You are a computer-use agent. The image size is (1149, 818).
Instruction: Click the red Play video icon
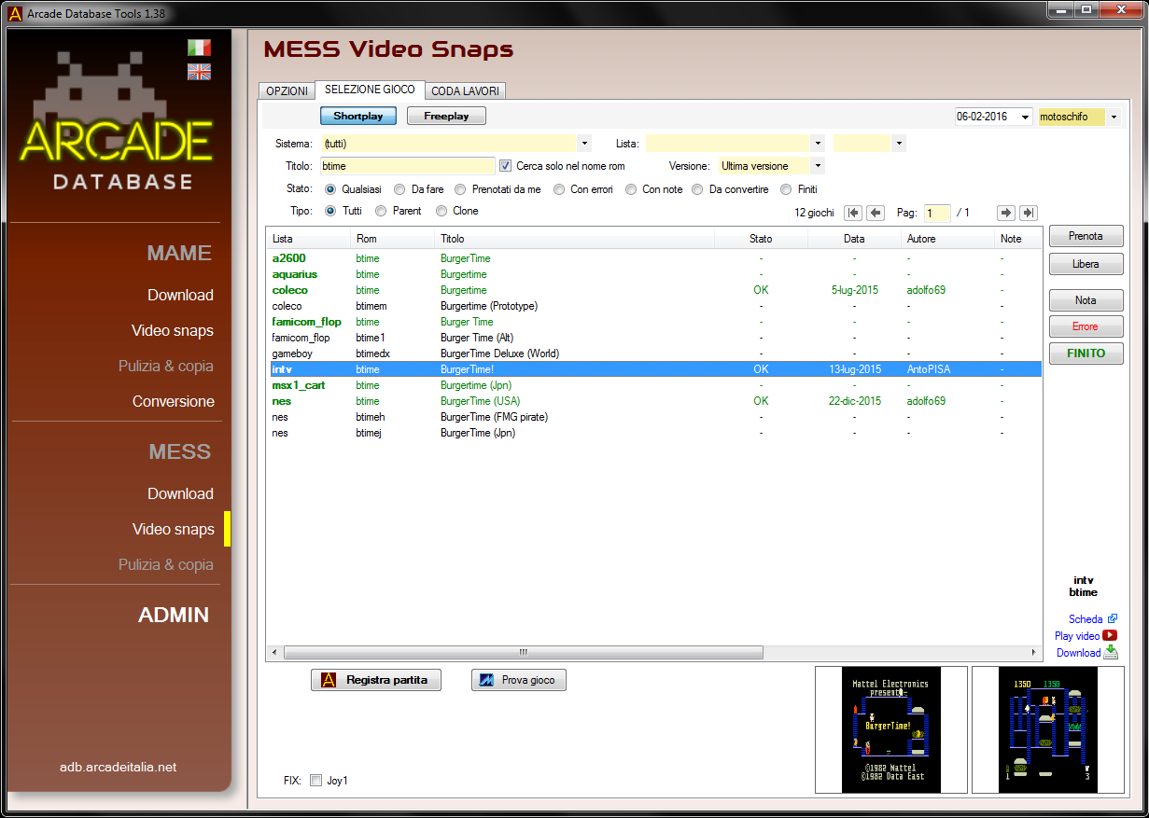(1110, 636)
